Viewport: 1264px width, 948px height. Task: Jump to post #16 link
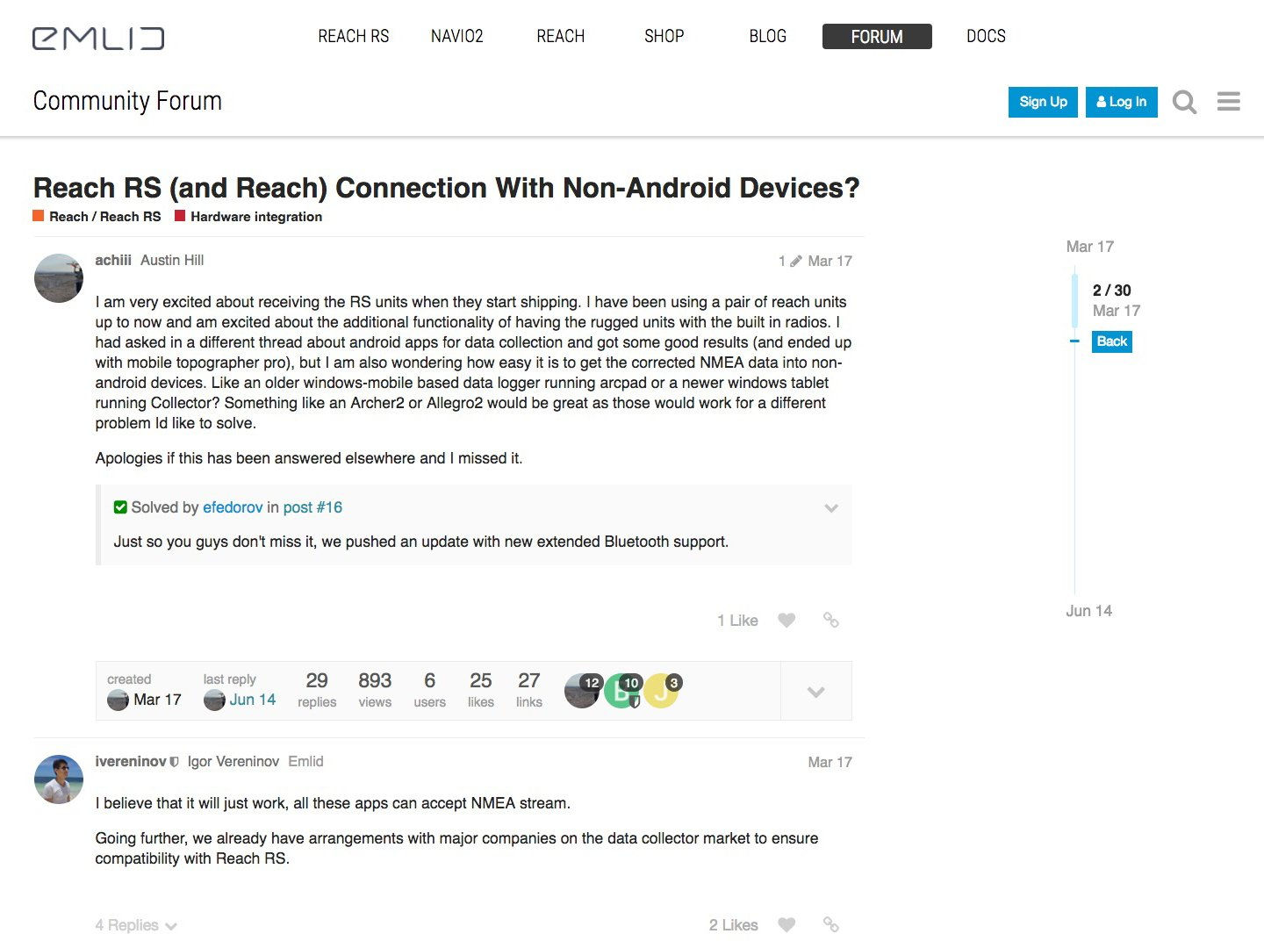coord(312,507)
